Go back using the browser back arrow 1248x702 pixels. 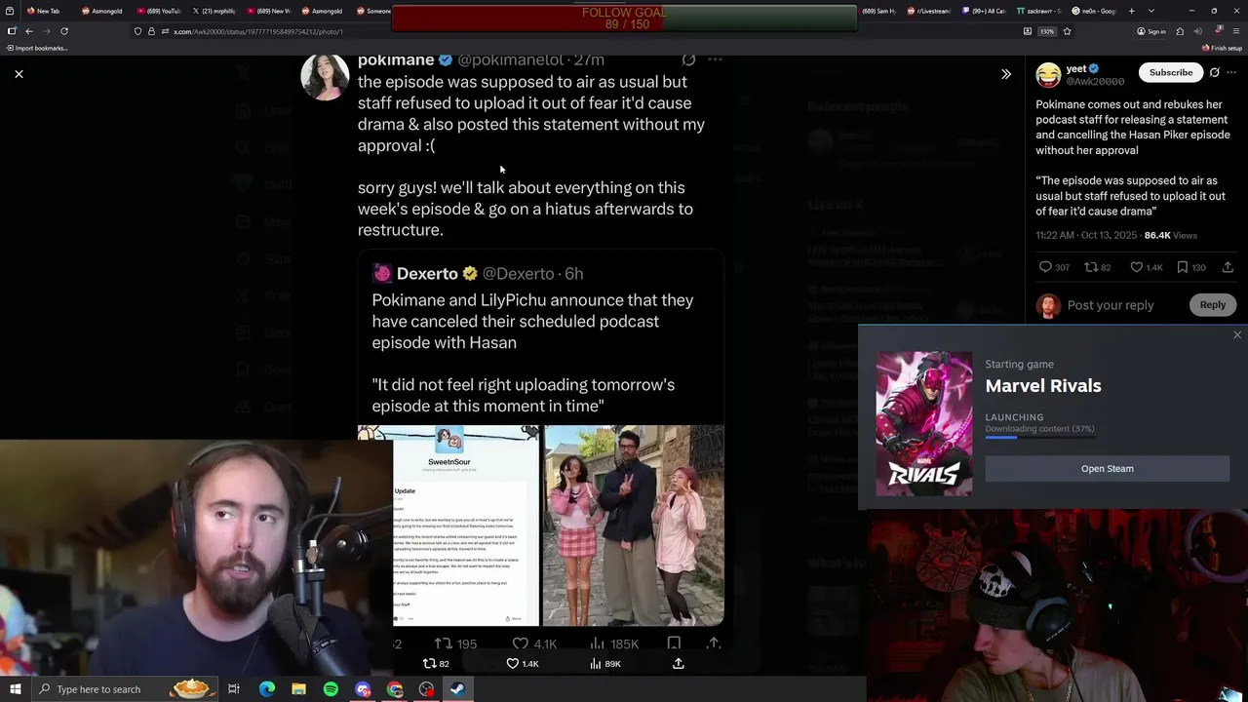coord(28,31)
